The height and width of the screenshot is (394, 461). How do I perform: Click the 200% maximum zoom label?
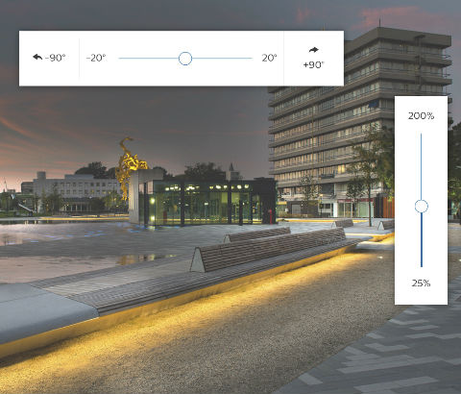[x=421, y=116]
